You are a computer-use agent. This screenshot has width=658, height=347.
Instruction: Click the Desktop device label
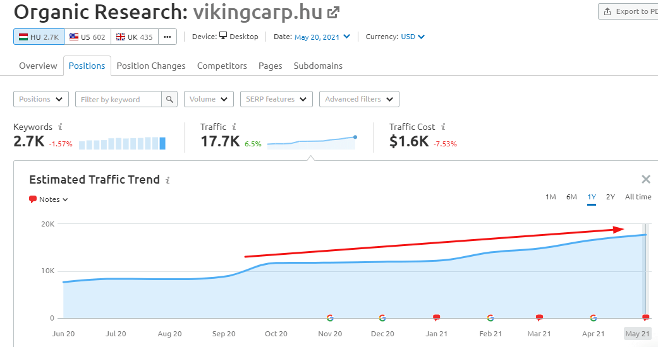[239, 37]
